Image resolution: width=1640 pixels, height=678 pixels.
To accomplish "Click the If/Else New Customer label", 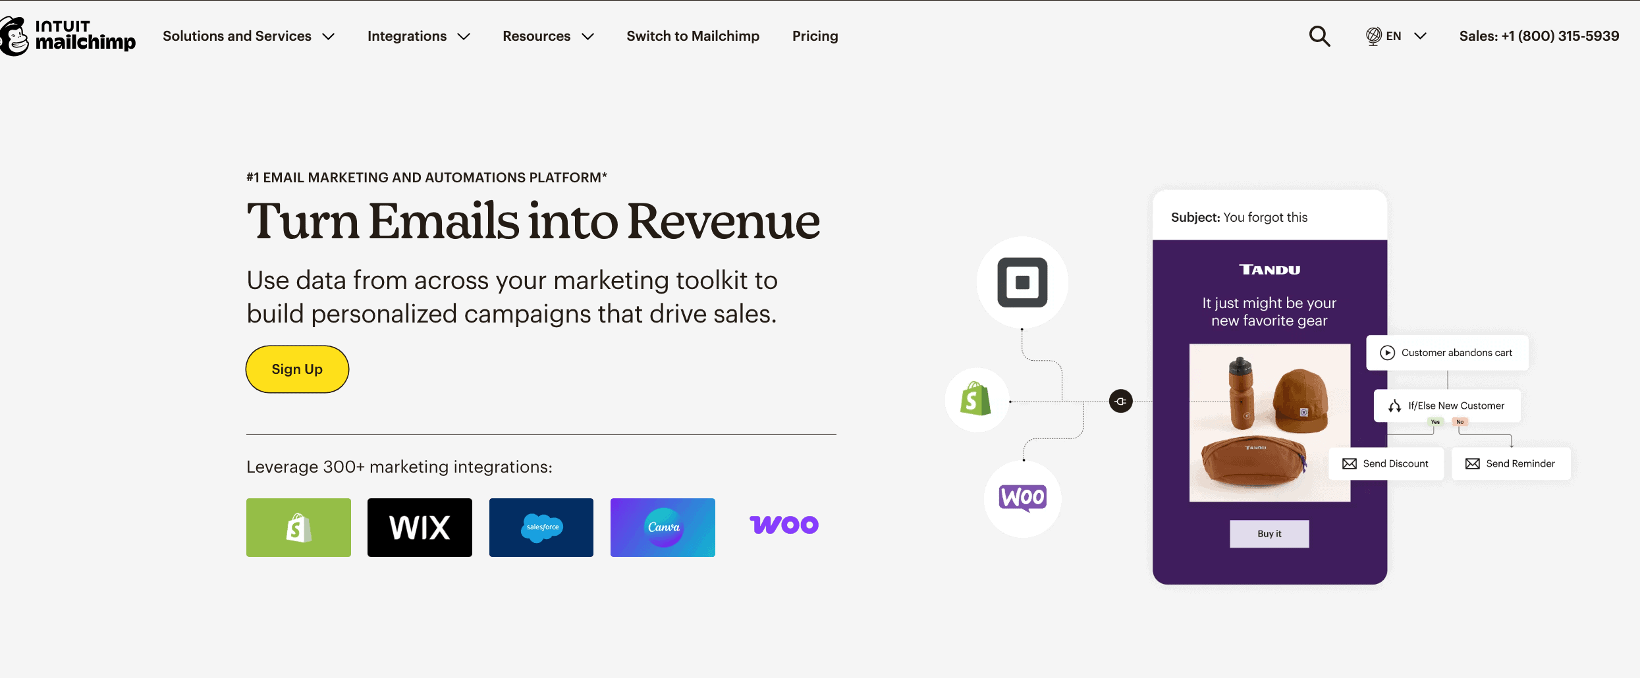I will point(1456,406).
